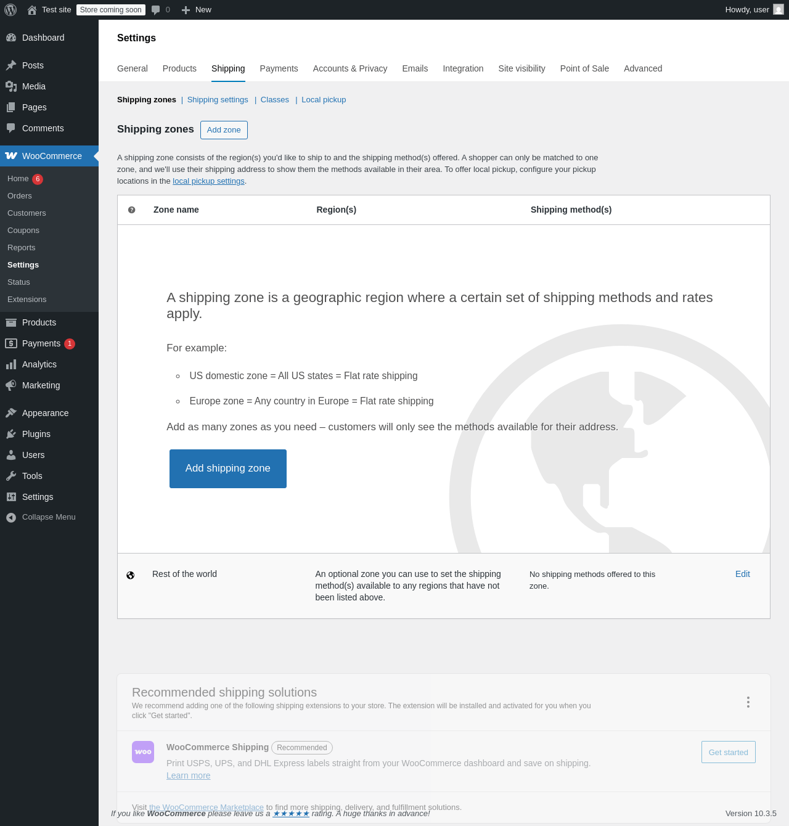Switch to the Site visibility tab
The width and height of the screenshot is (789, 826).
pyautogui.click(x=522, y=68)
